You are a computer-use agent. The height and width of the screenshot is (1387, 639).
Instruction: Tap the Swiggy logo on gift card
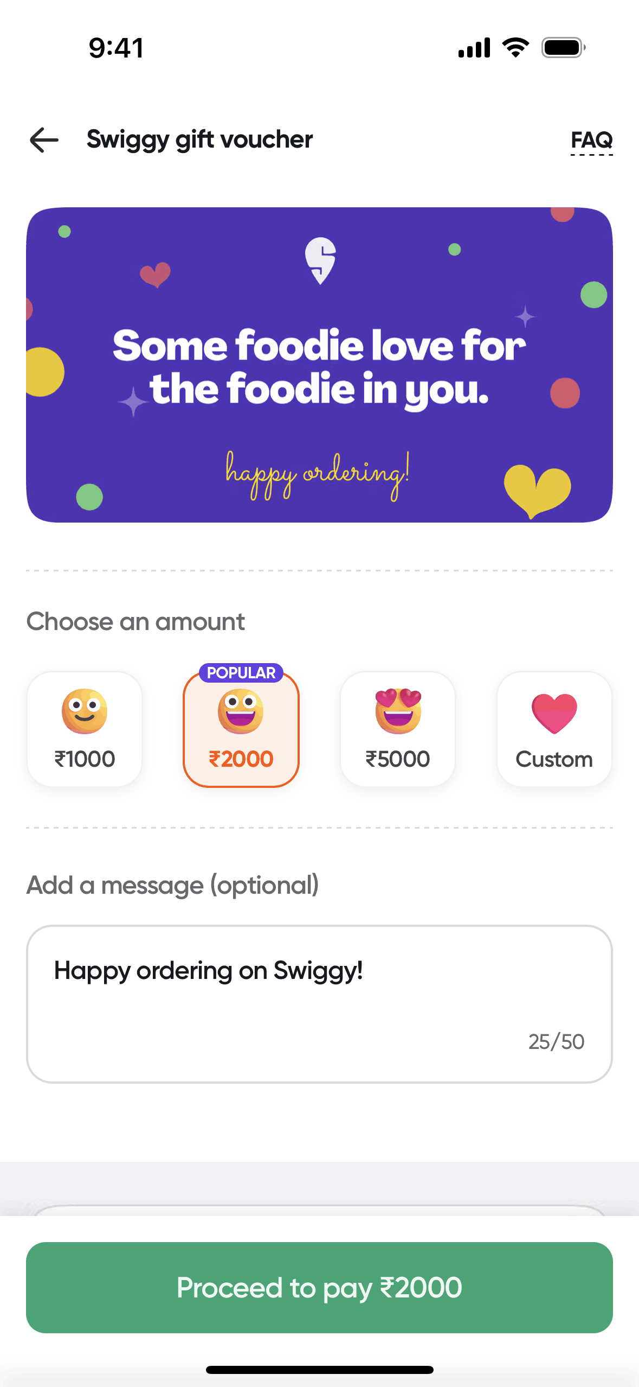click(320, 260)
